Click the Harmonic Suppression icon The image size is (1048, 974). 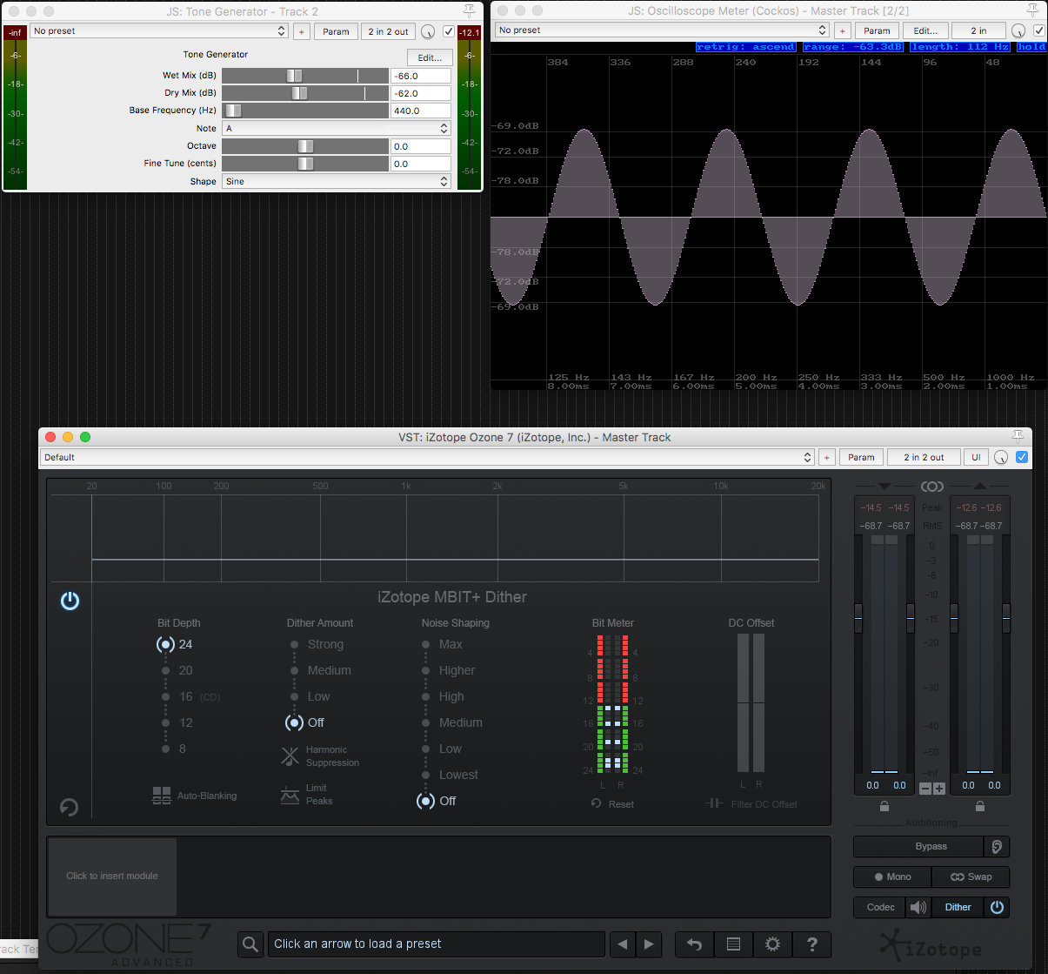pos(290,756)
